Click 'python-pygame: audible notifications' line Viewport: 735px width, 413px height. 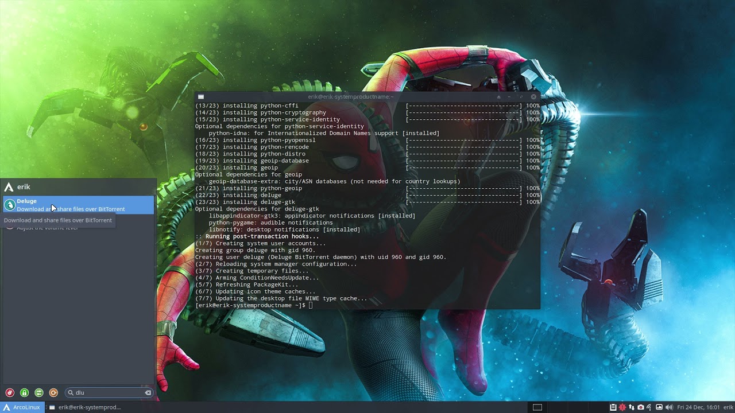(270, 223)
